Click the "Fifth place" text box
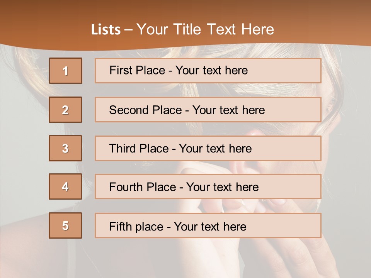 [x=208, y=225]
